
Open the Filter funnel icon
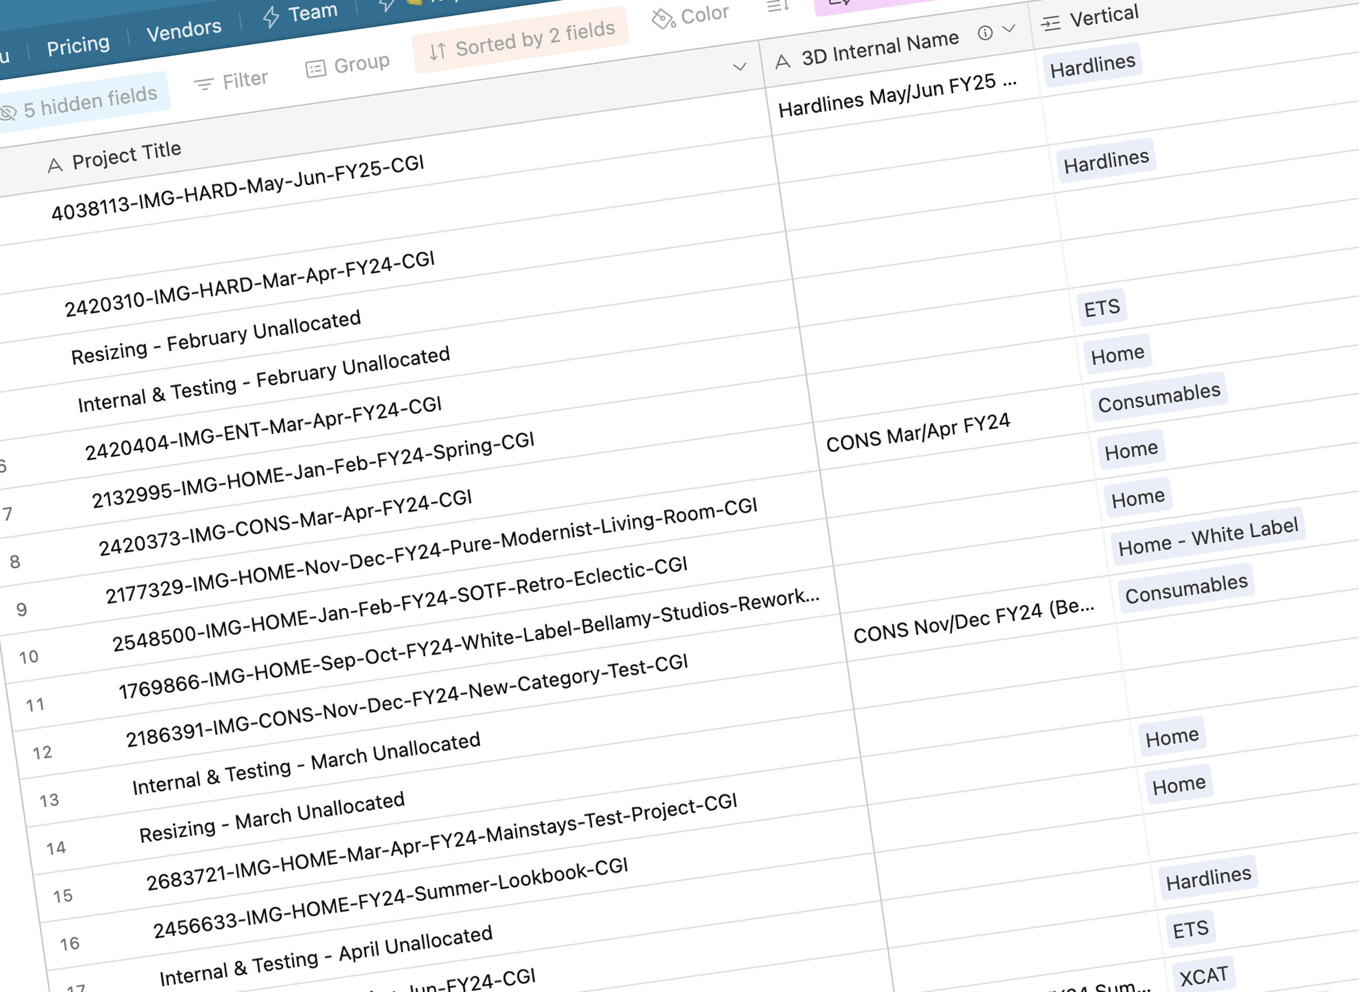[203, 85]
